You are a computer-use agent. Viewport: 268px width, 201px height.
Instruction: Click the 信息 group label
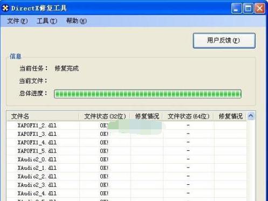click(16, 56)
